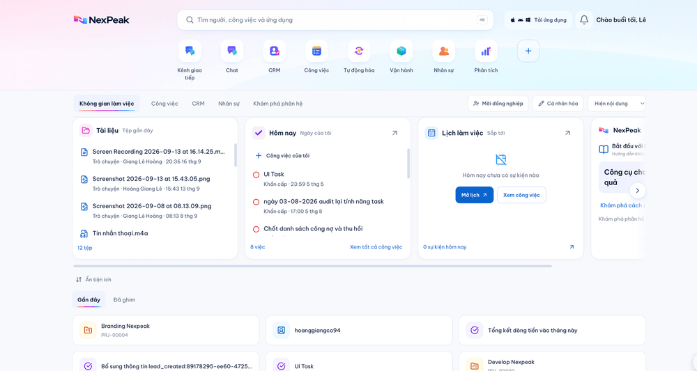Switch to the Công việc tab
This screenshot has height=371, width=697.
[164, 104]
